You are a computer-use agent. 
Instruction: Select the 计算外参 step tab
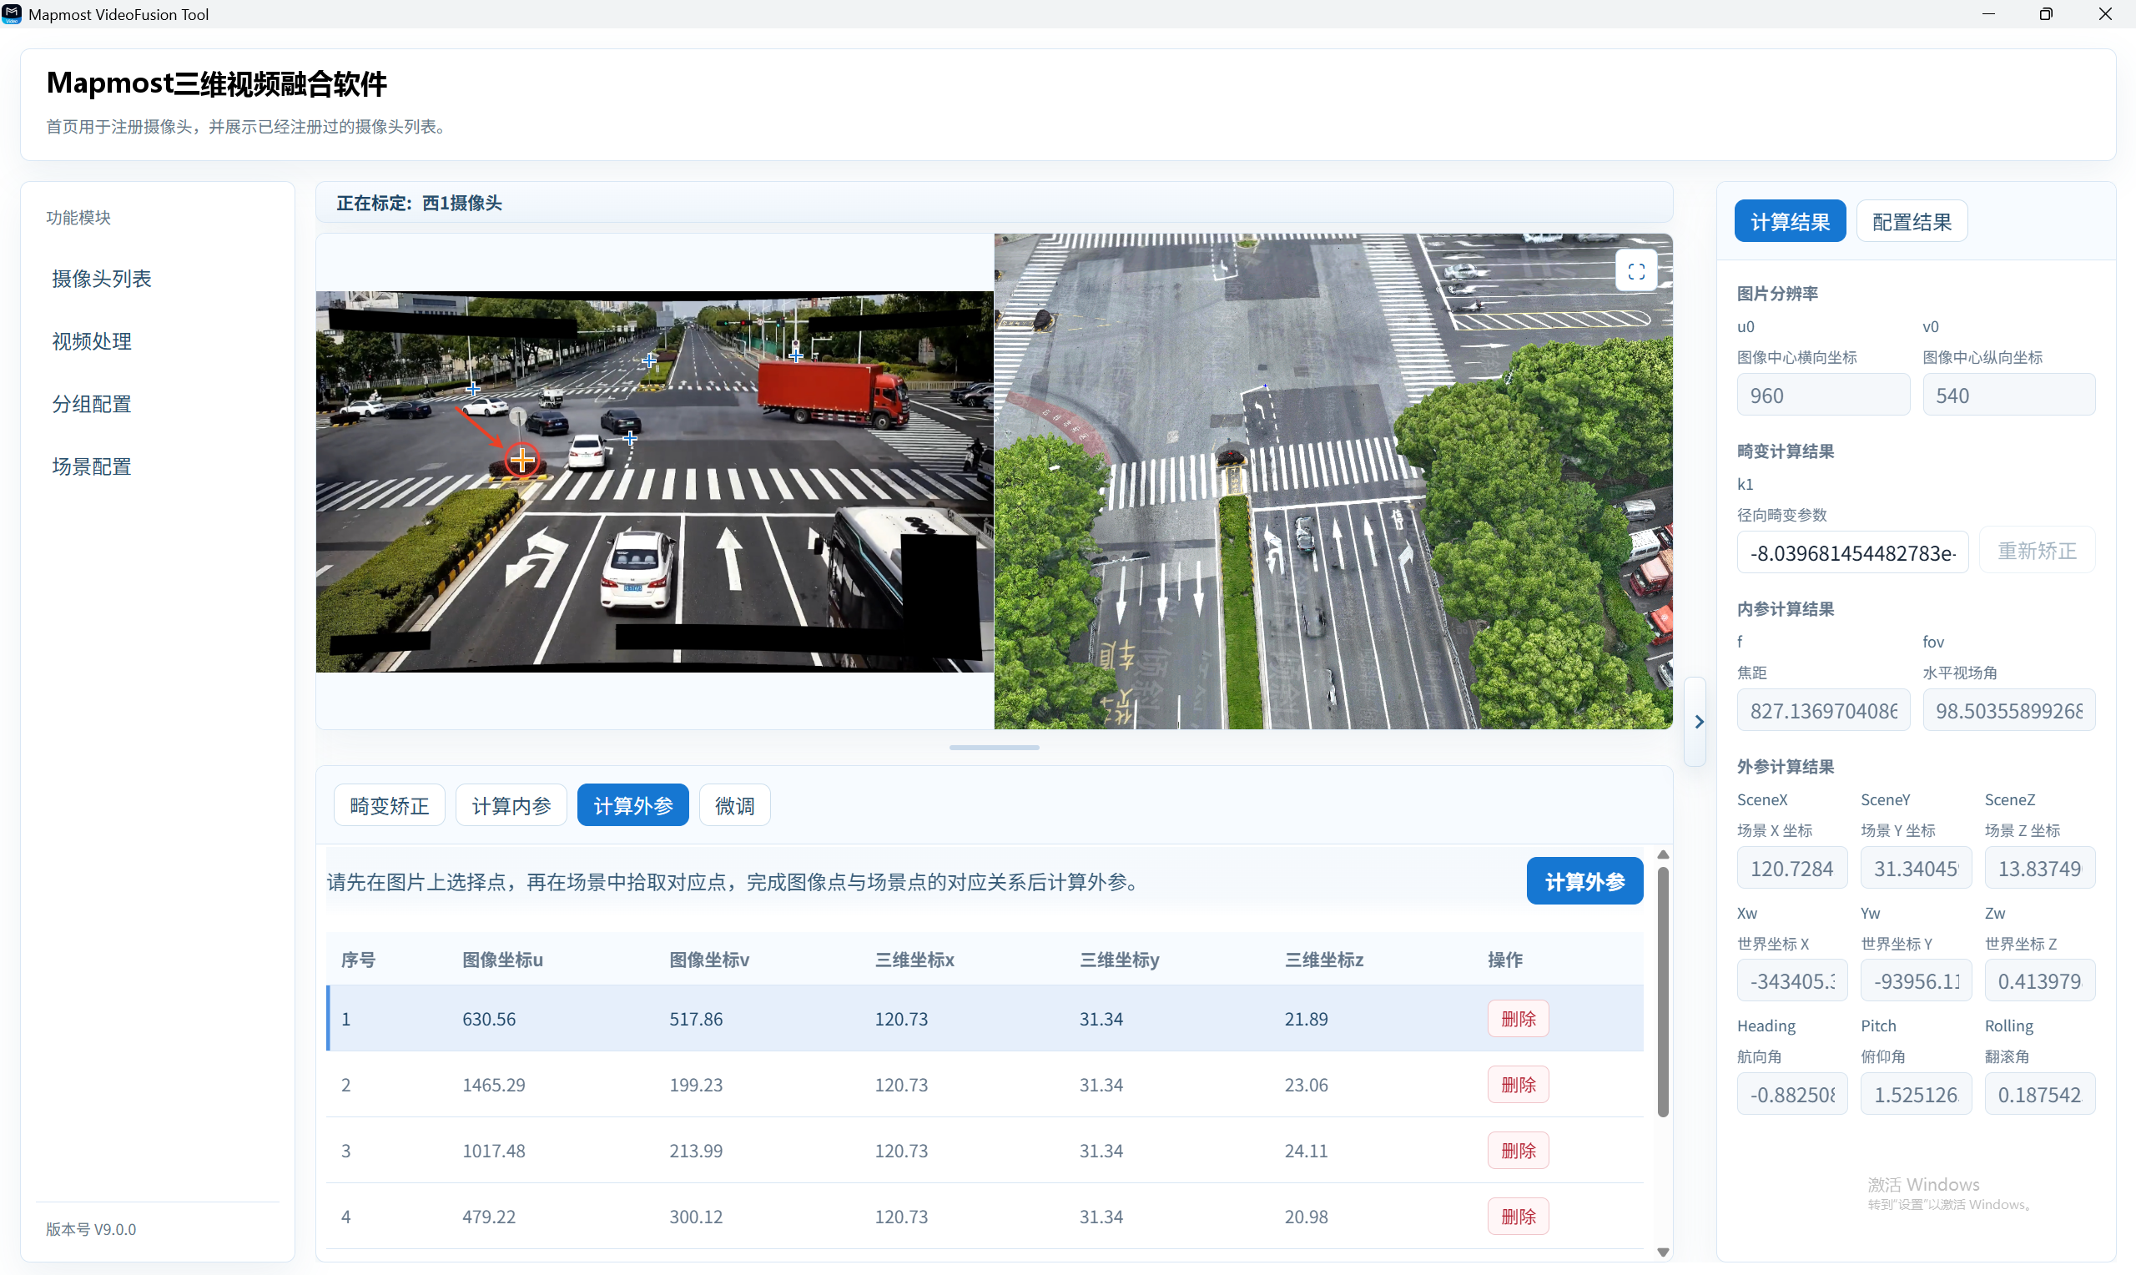pyautogui.click(x=633, y=805)
